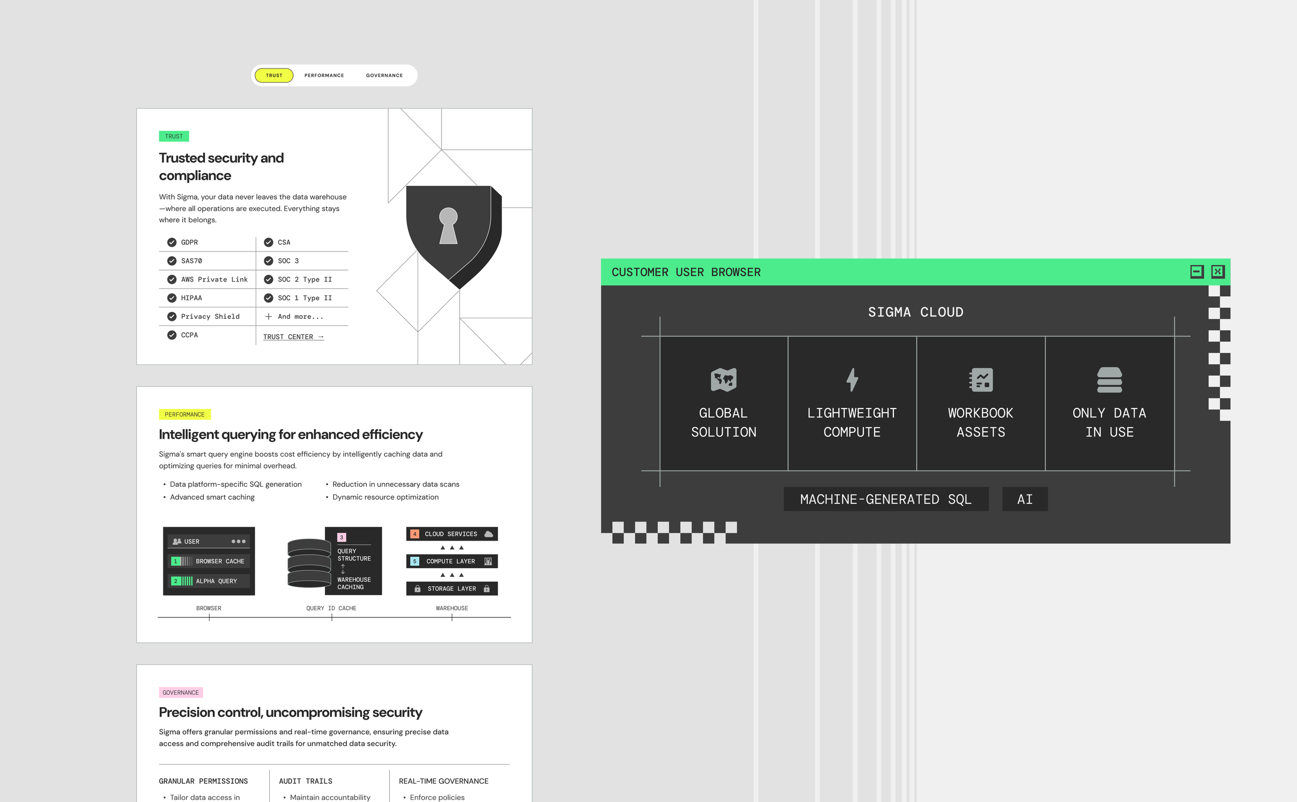This screenshot has width=1297, height=802.
Task: Click the Lightweight Compute lightning bolt icon
Action: (x=852, y=380)
